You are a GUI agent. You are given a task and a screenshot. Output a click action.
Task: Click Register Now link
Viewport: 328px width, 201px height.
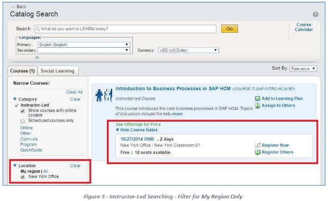pyautogui.click(x=275, y=145)
